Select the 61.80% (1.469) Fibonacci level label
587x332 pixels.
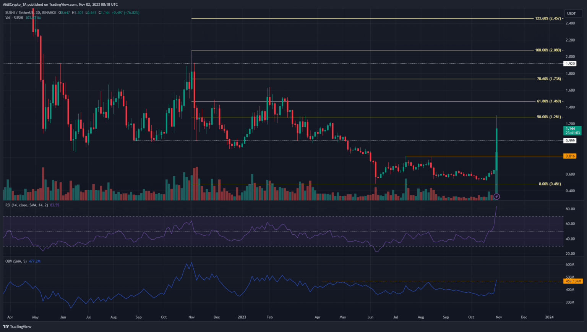(549, 101)
